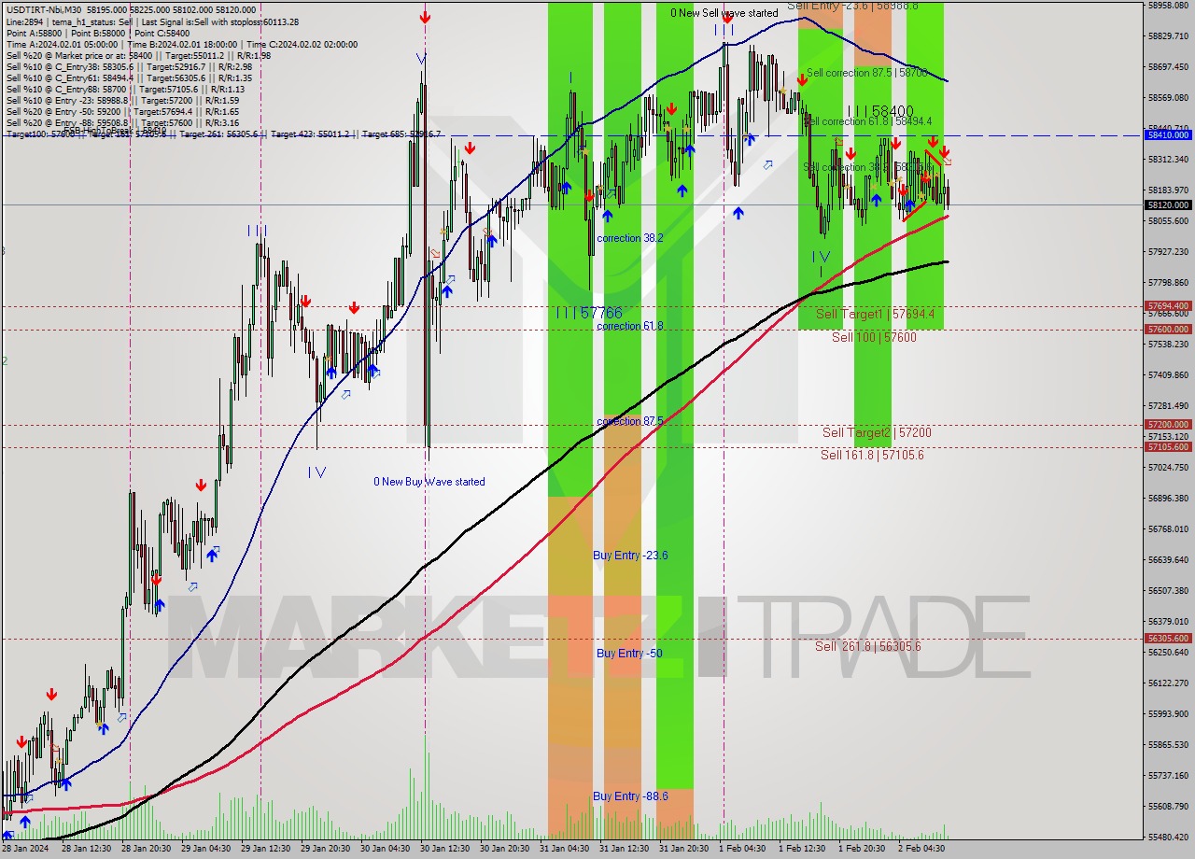The width and height of the screenshot is (1195, 859).
Task: Select the 'I I I 58400' wave label
Action: [x=880, y=111]
